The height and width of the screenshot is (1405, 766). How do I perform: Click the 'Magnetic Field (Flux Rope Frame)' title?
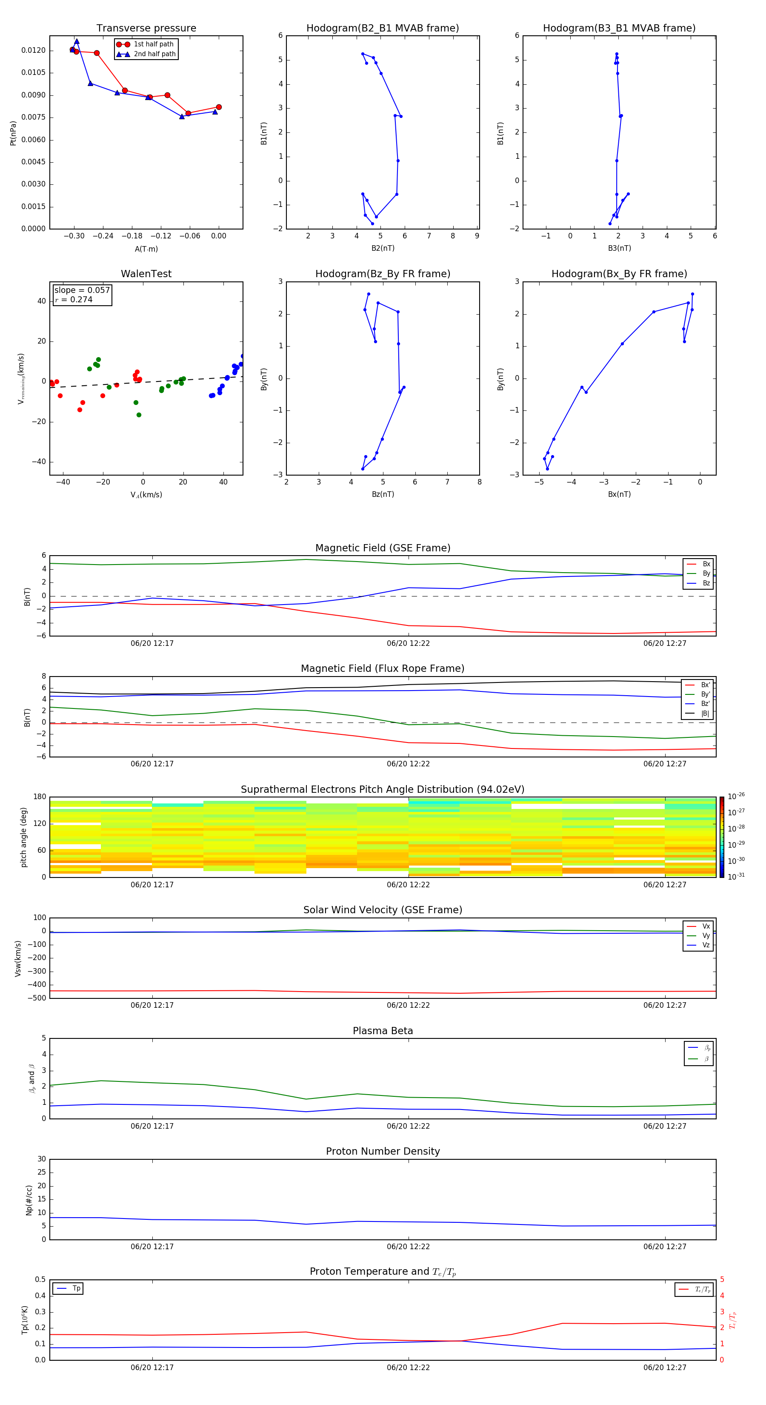(x=383, y=669)
